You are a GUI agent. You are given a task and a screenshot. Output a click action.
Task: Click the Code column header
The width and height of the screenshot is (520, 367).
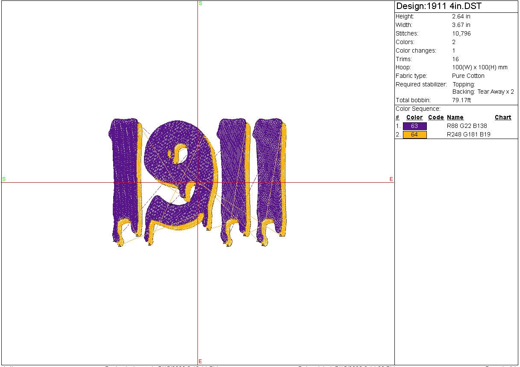pyautogui.click(x=436, y=118)
